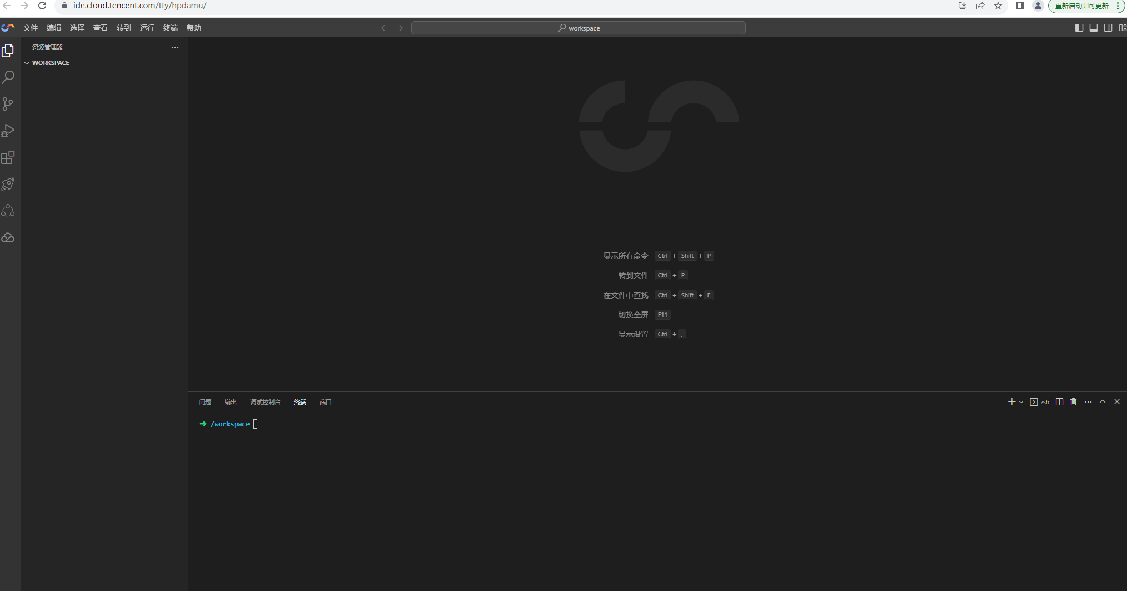1127x591 pixels.
Task: Split the terminal pane
Action: pos(1060,402)
